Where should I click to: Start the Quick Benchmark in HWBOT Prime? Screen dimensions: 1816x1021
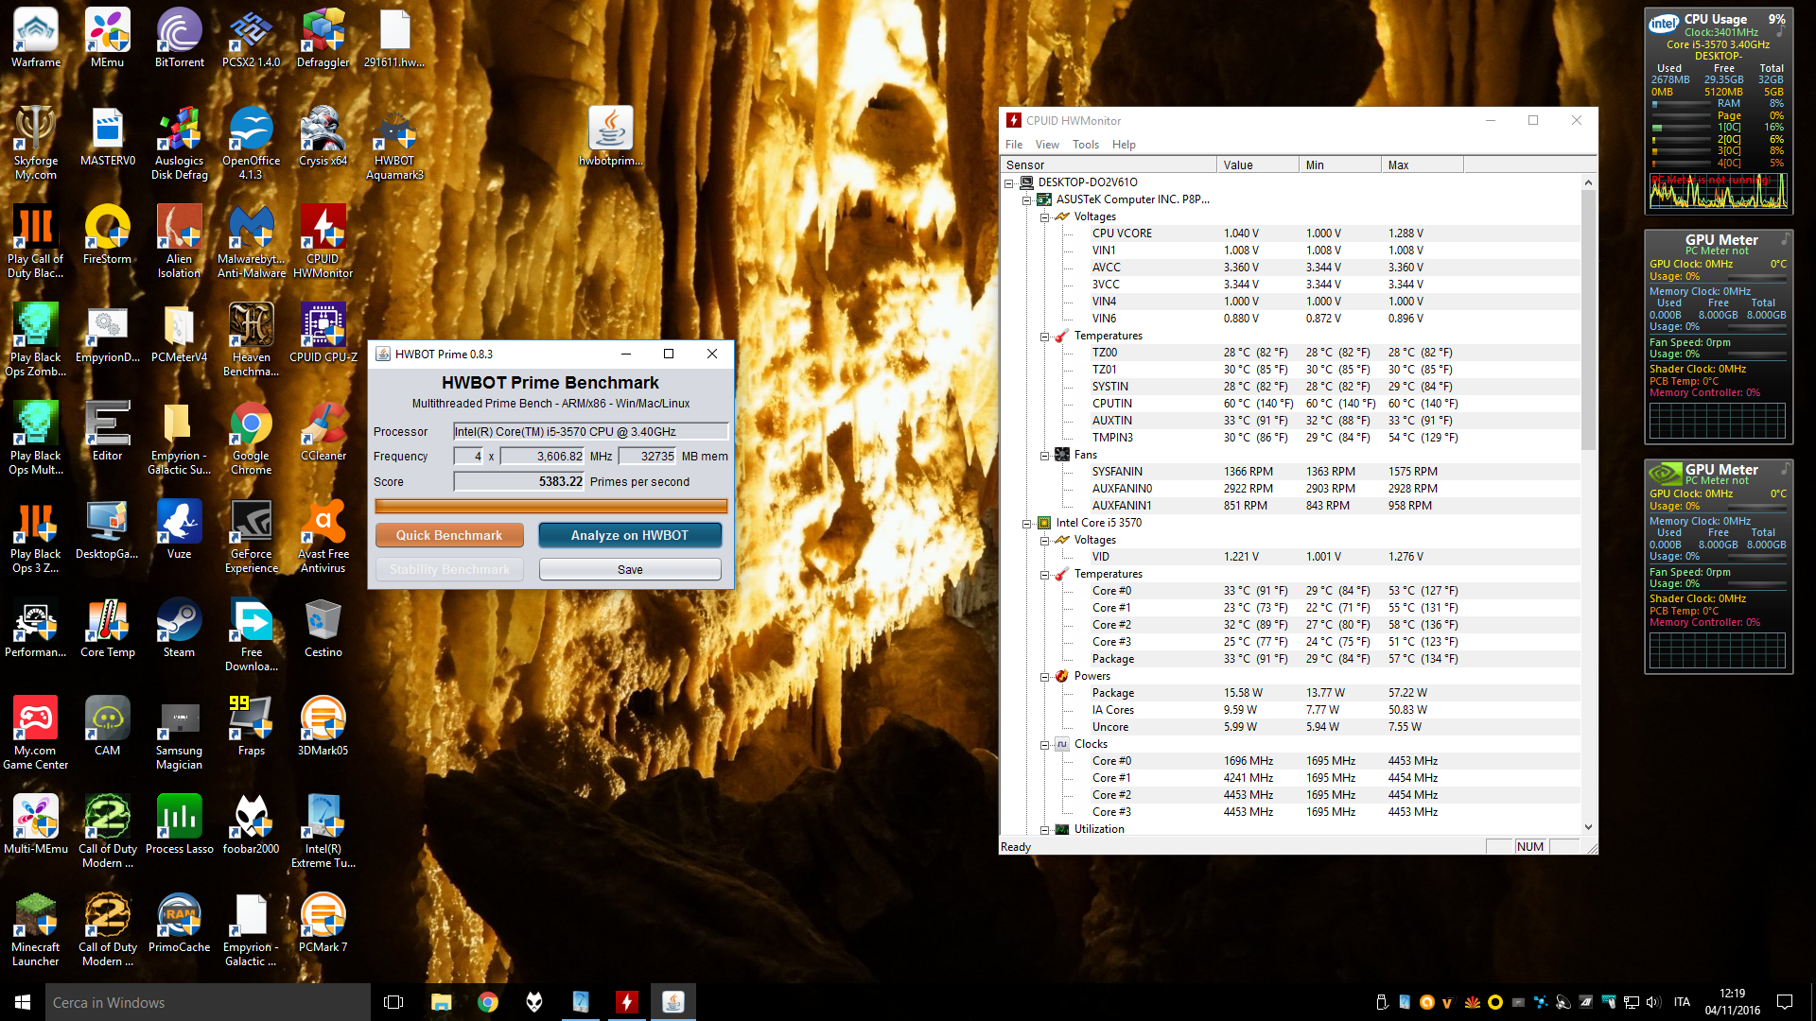pyautogui.click(x=449, y=535)
